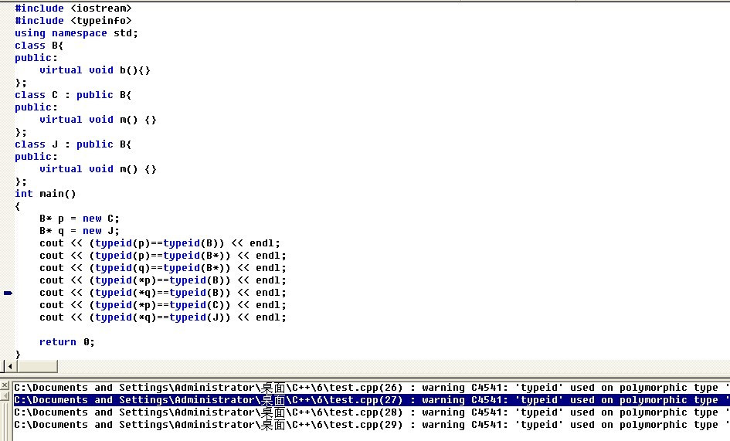Click the docking toggle arrow below the output X
This screenshot has width=730, height=441.
[5, 396]
